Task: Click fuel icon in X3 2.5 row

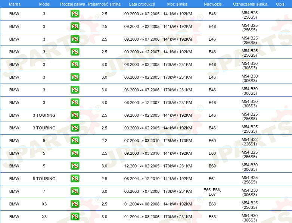Action: (75, 204)
